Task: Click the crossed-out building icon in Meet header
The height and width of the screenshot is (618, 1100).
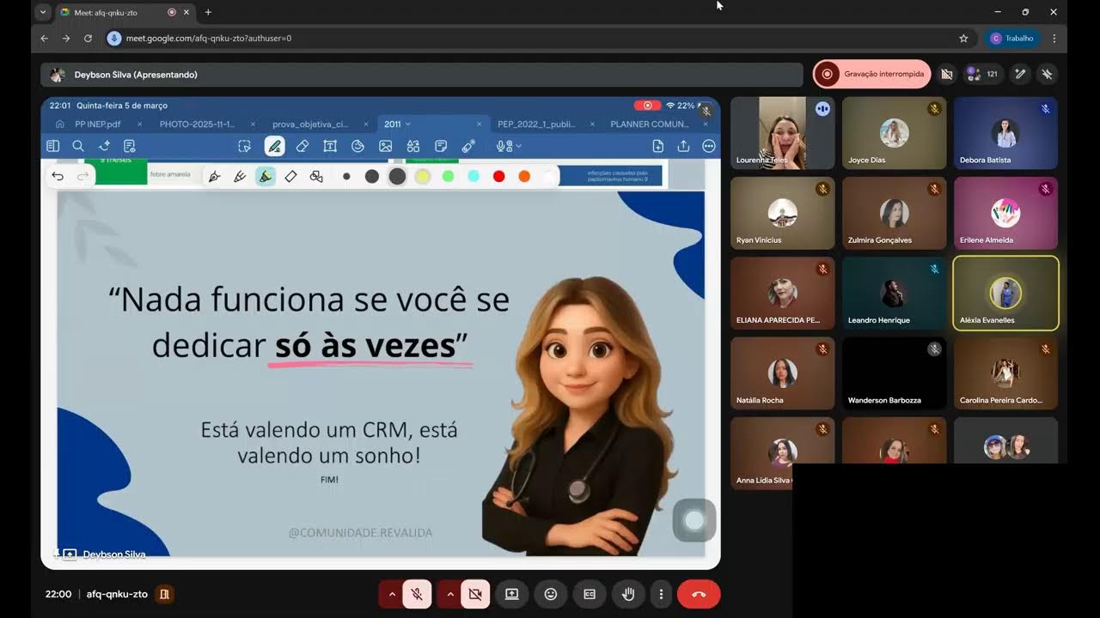Action: tap(946, 74)
